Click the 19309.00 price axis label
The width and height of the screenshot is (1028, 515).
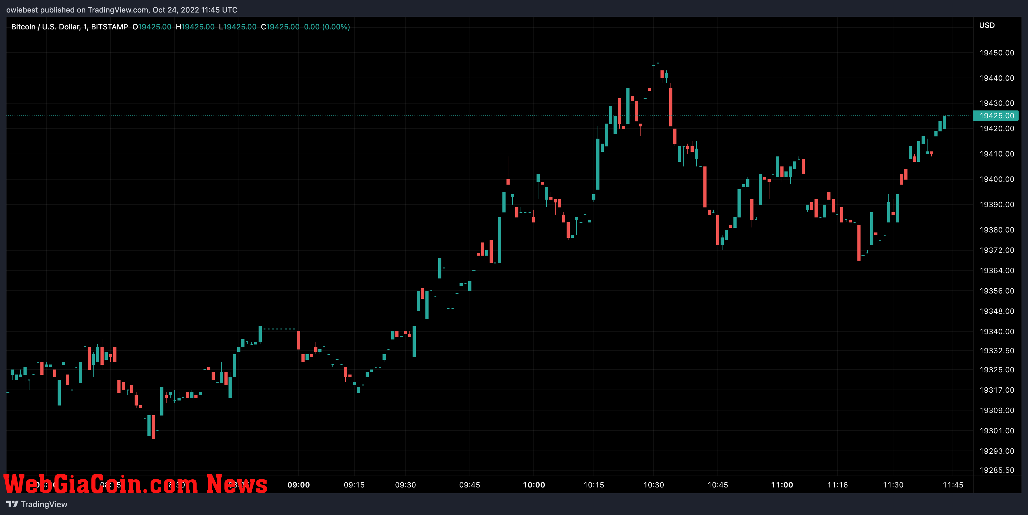(x=996, y=410)
